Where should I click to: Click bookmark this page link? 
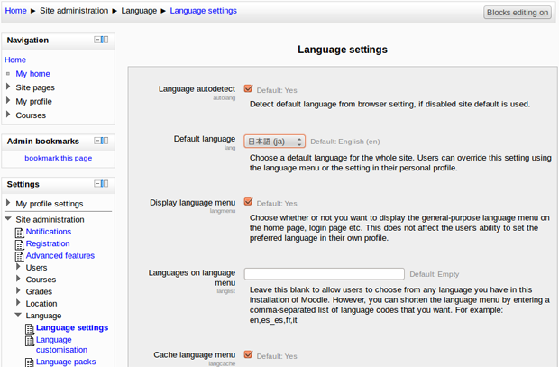coord(58,158)
